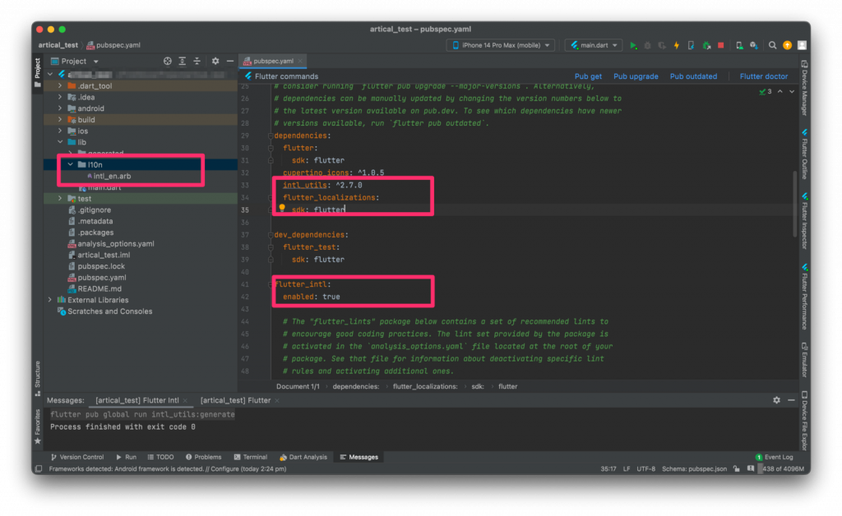Click the Pub upgrade link
Viewport: 842px width, 516px height.
[x=636, y=76]
